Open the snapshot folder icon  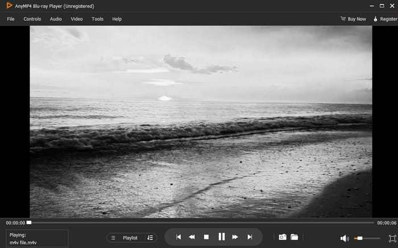295,237
